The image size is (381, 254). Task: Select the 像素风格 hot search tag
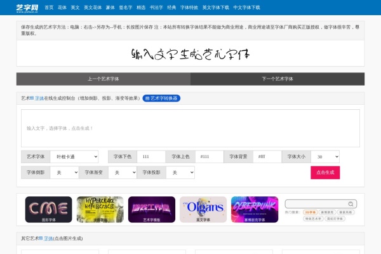click(346, 212)
